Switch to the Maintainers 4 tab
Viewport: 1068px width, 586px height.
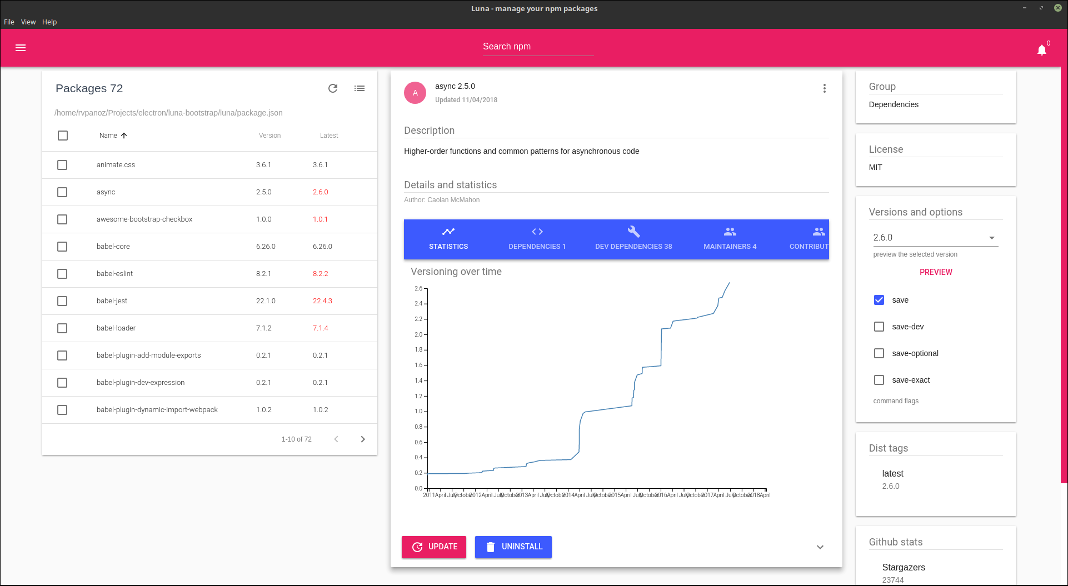coord(730,239)
